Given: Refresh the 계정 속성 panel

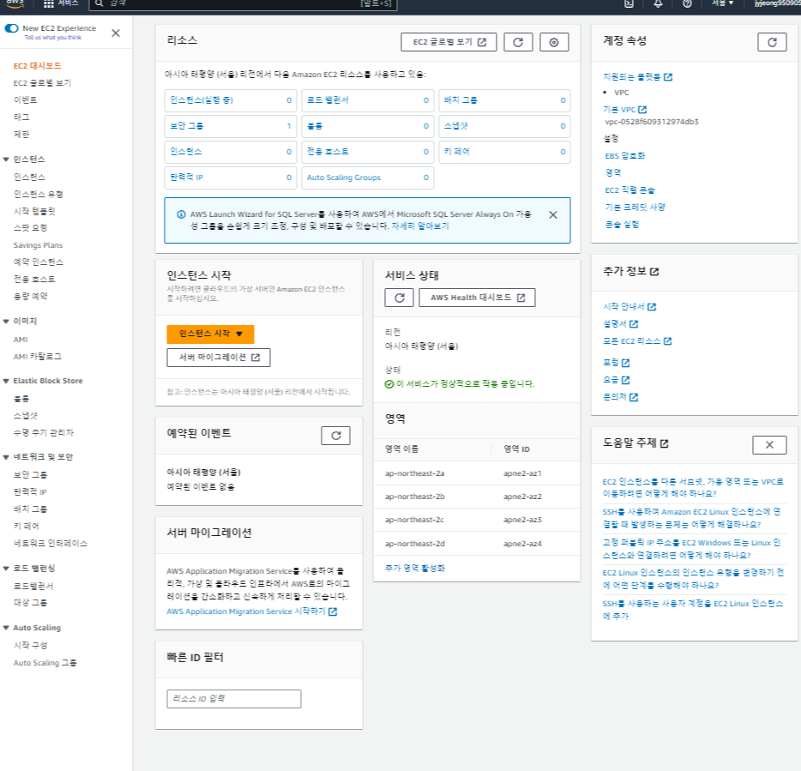Looking at the screenshot, I should 772,42.
